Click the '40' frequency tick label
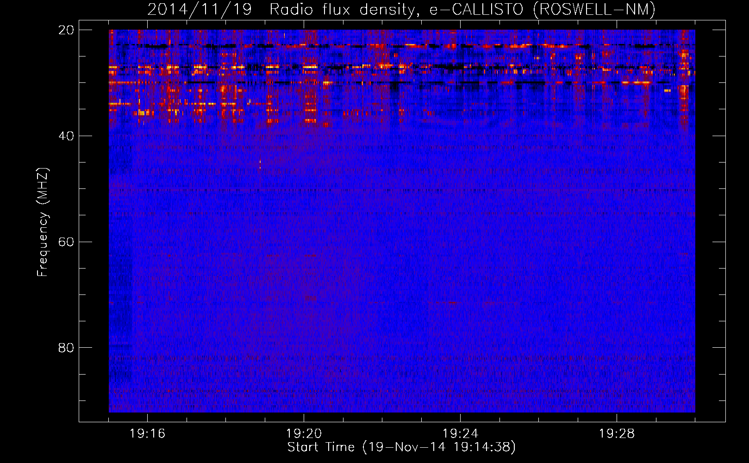749x463 pixels. pos(66,136)
